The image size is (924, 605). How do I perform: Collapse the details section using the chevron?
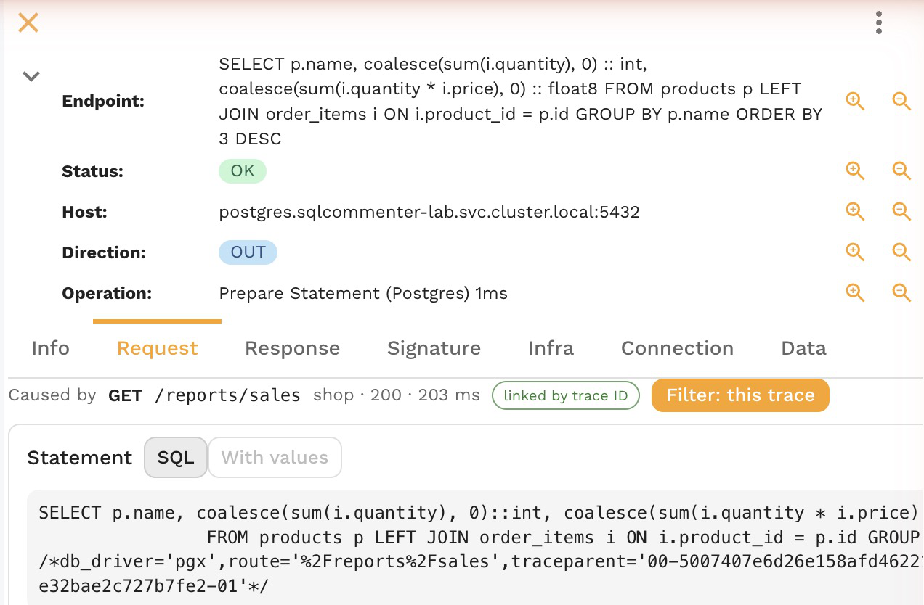31,75
